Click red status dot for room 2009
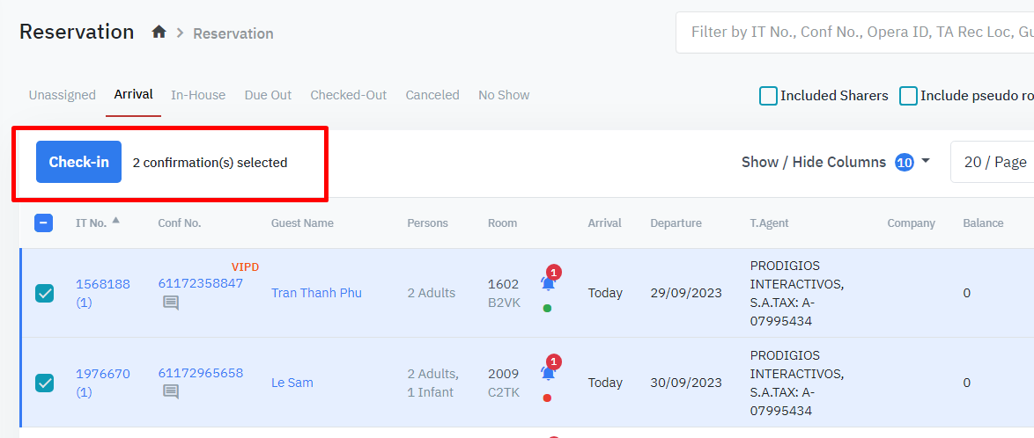 tap(548, 398)
